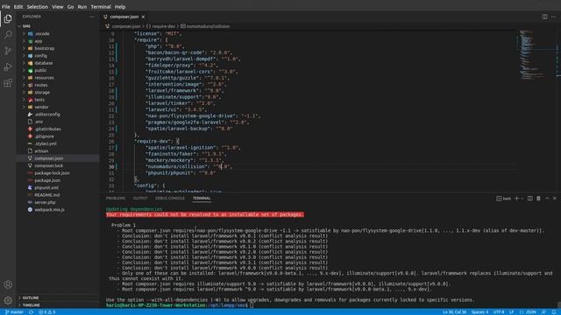The width and height of the screenshot is (561, 315).
Task: Open the Search view in activity bar
Action: 8,35
